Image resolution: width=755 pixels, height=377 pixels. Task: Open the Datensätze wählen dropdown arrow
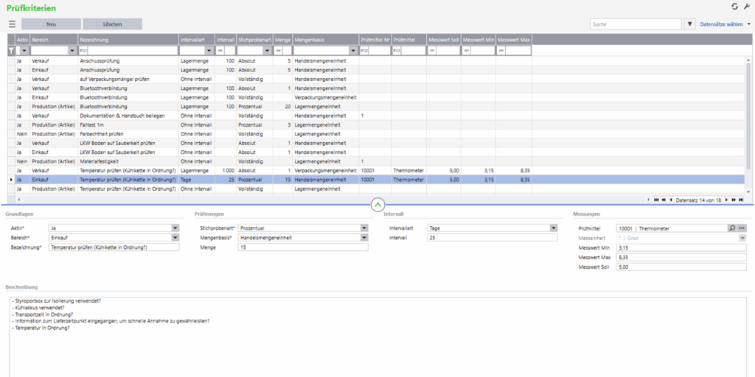point(748,24)
